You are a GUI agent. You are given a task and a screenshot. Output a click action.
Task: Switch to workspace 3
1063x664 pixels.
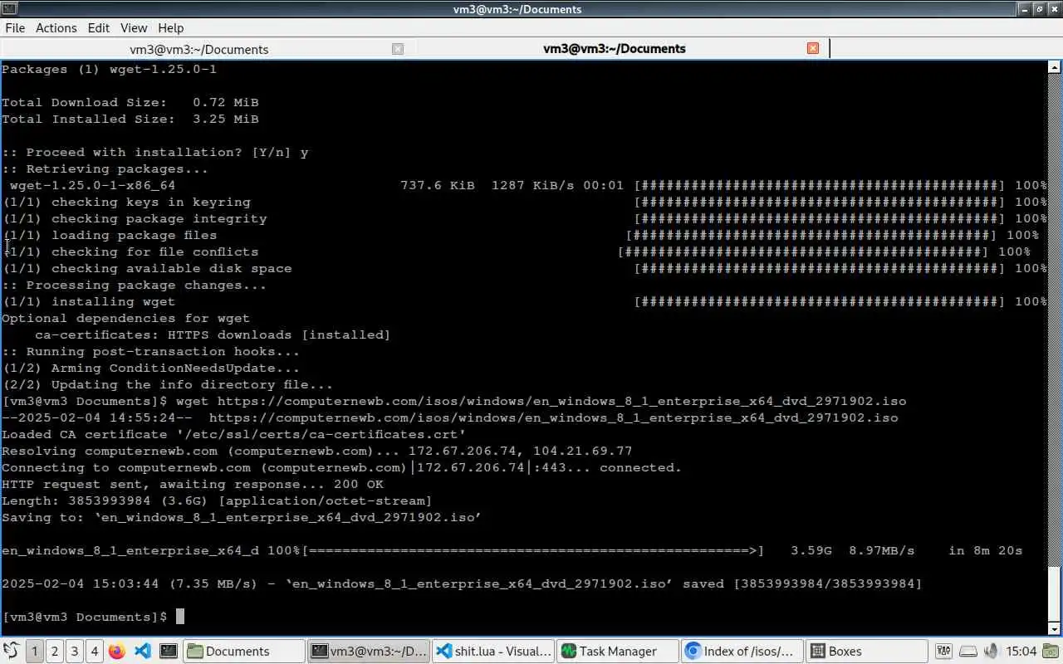click(x=74, y=651)
